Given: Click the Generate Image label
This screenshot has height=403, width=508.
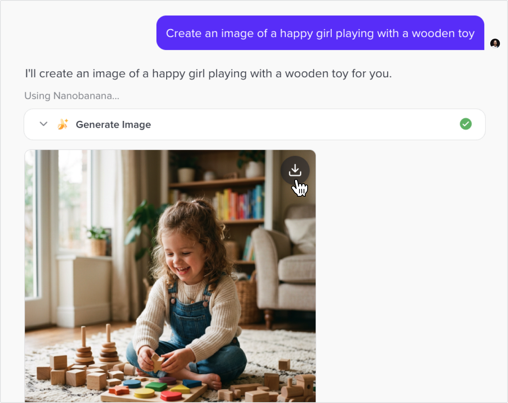Looking at the screenshot, I should point(113,125).
